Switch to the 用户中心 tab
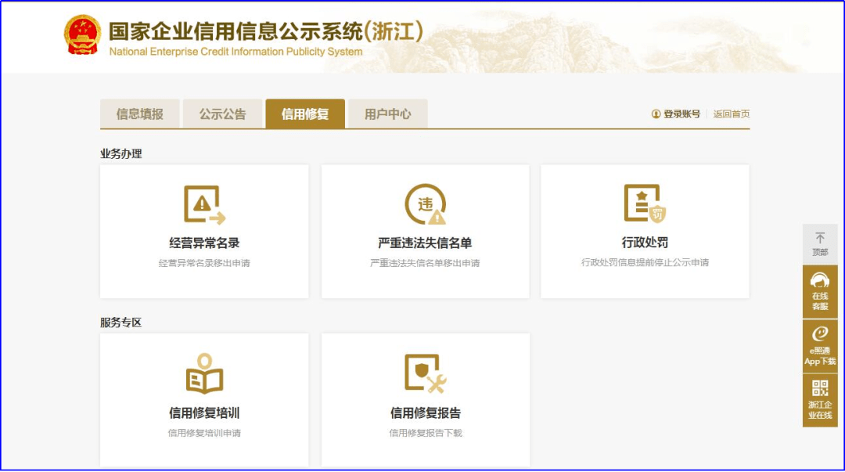The width and height of the screenshot is (845, 472). pos(387,113)
